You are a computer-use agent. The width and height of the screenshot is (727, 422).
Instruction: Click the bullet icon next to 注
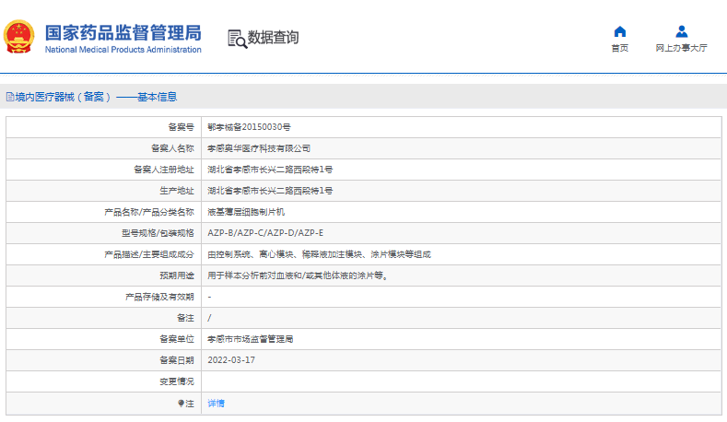pyautogui.click(x=181, y=404)
